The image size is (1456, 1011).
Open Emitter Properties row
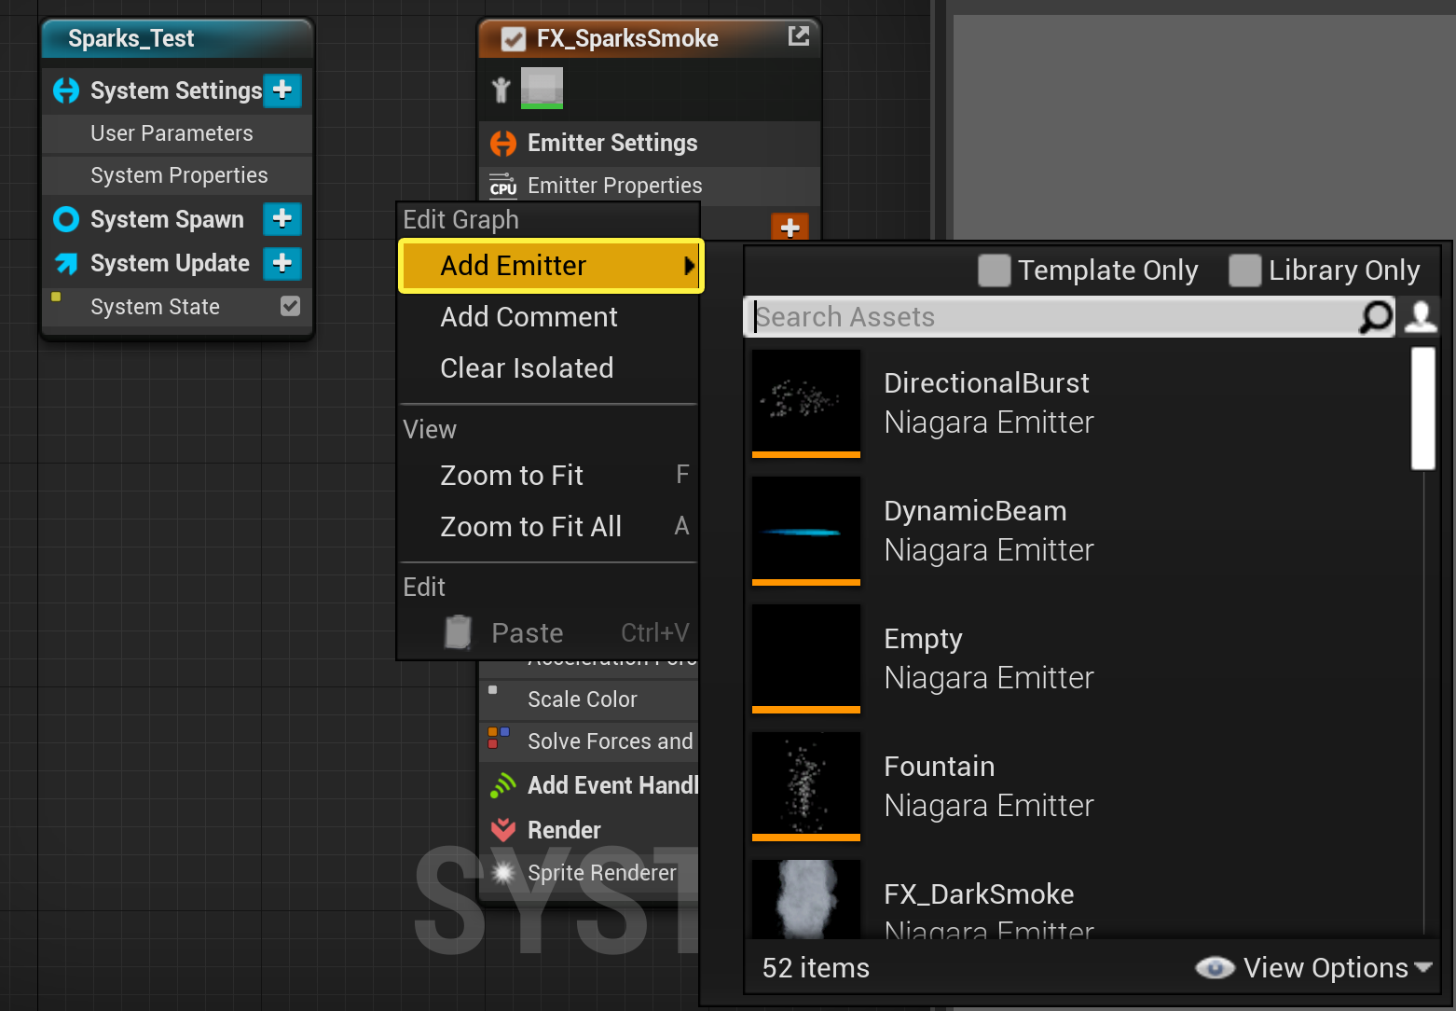(650, 186)
